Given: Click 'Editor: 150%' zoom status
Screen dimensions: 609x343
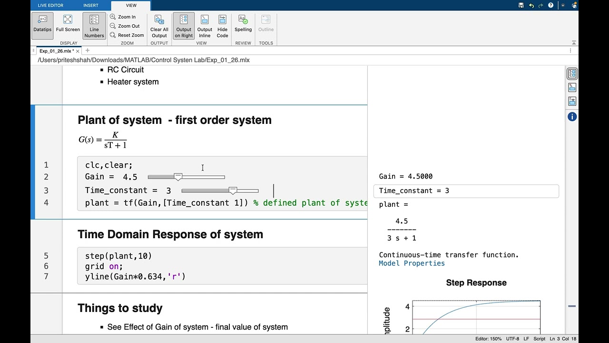Looking at the screenshot, I should [488, 339].
